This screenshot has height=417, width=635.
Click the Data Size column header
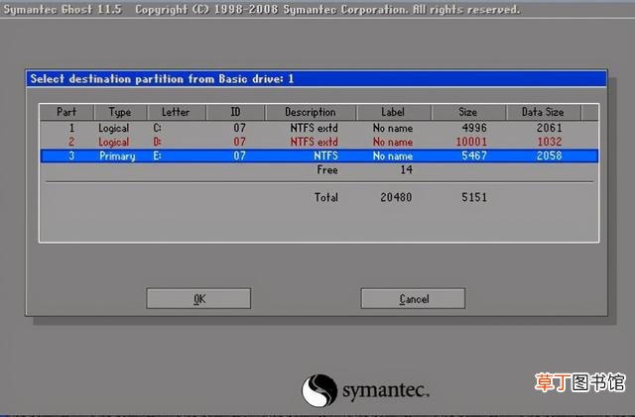(x=543, y=112)
